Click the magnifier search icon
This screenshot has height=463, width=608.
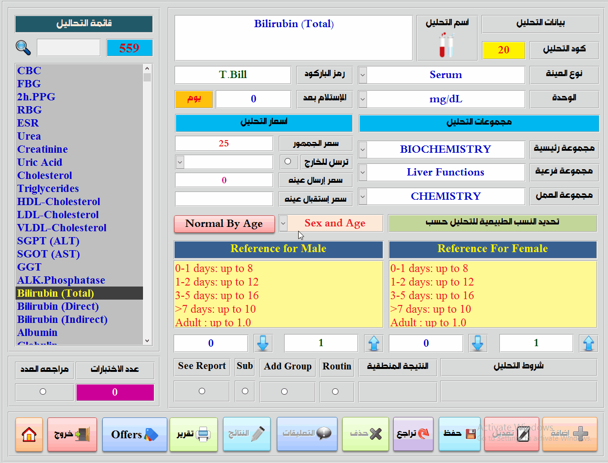click(23, 48)
